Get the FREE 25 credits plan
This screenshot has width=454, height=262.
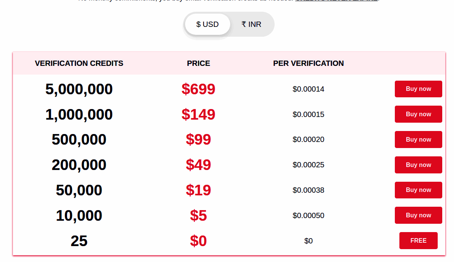coord(418,240)
